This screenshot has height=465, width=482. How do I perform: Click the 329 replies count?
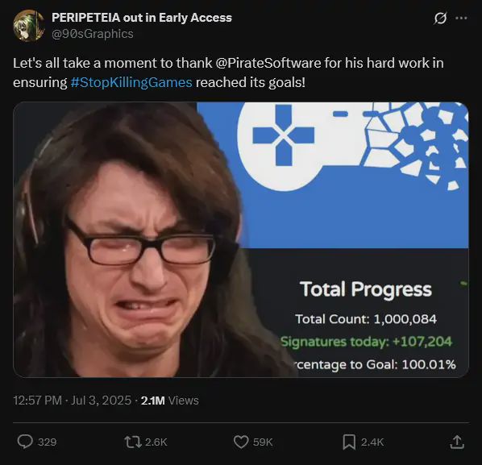pyautogui.click(x=47, y=442)
